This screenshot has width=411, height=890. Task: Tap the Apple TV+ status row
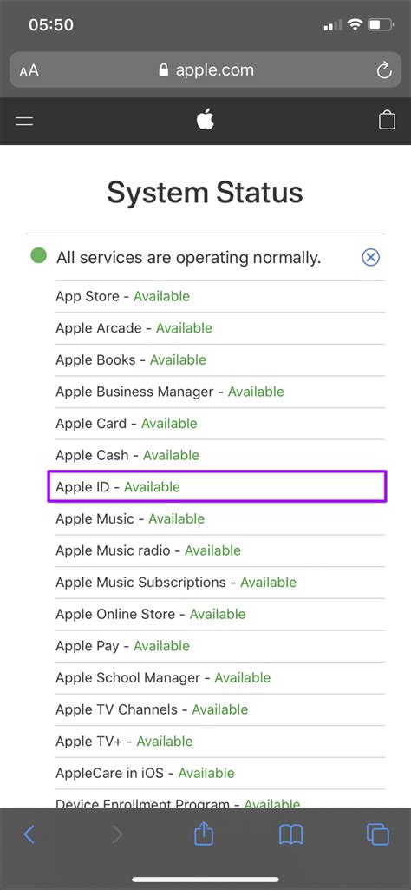(220, 742)
